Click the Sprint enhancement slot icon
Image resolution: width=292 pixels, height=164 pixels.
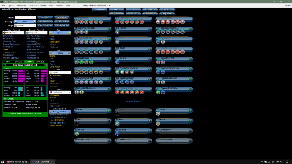[158, 114]
